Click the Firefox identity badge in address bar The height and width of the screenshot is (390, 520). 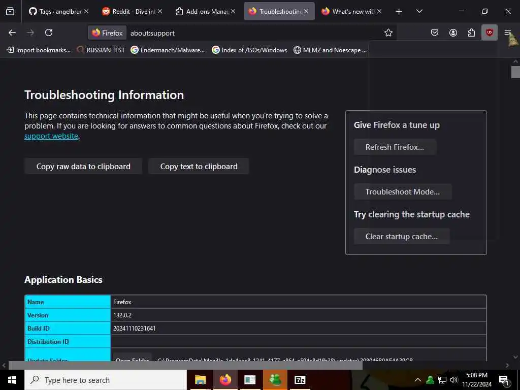107,33
